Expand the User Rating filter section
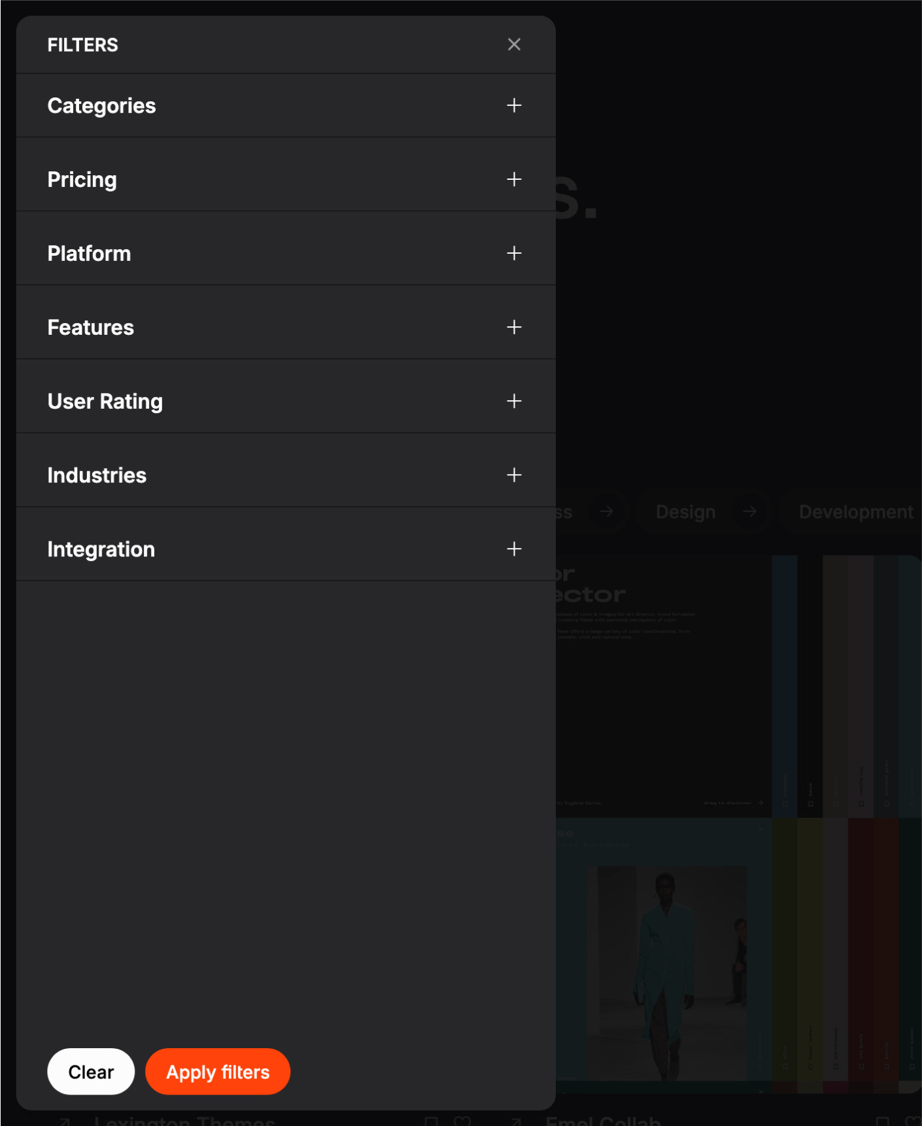 pos(514,401)
